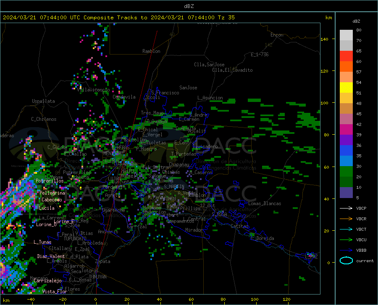Pick the purple 36 dBZ color swatch
378x305 pixels.
[346, 140]
